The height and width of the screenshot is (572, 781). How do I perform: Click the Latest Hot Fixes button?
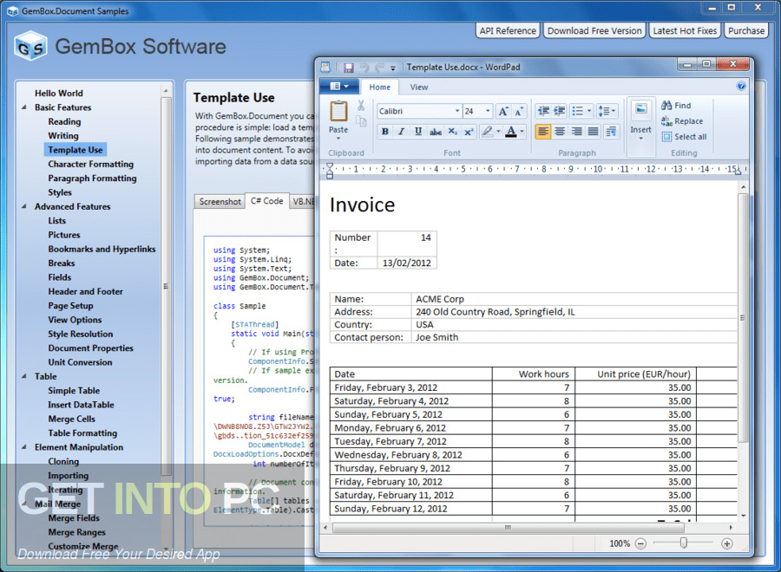click(x=685, y=31)
